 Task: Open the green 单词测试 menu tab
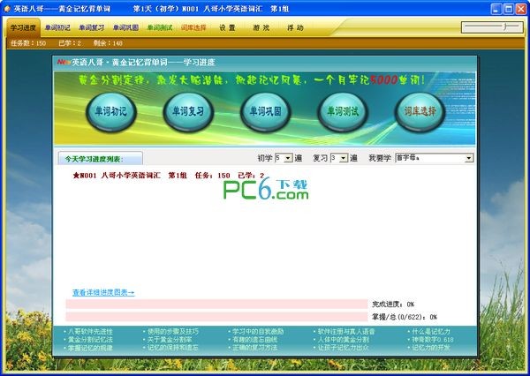[160, 27]
